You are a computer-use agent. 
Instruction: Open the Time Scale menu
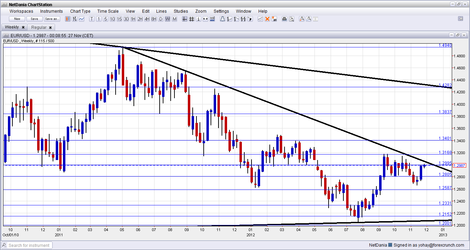[x=108, y=11]
